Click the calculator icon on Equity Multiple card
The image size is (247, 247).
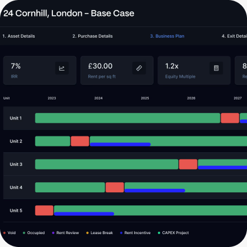(x=216, y=68)
